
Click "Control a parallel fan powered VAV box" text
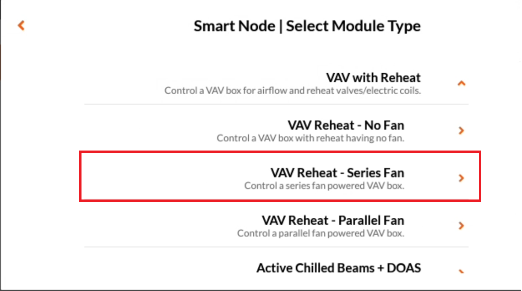pos(321,233)
